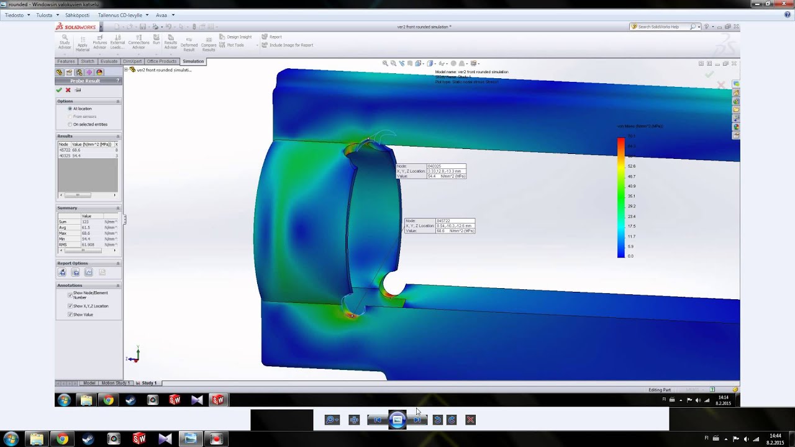Viewport: 795px width, 447px height.
Task: Save probe results as sensor icon
Action: pos(62,273)
